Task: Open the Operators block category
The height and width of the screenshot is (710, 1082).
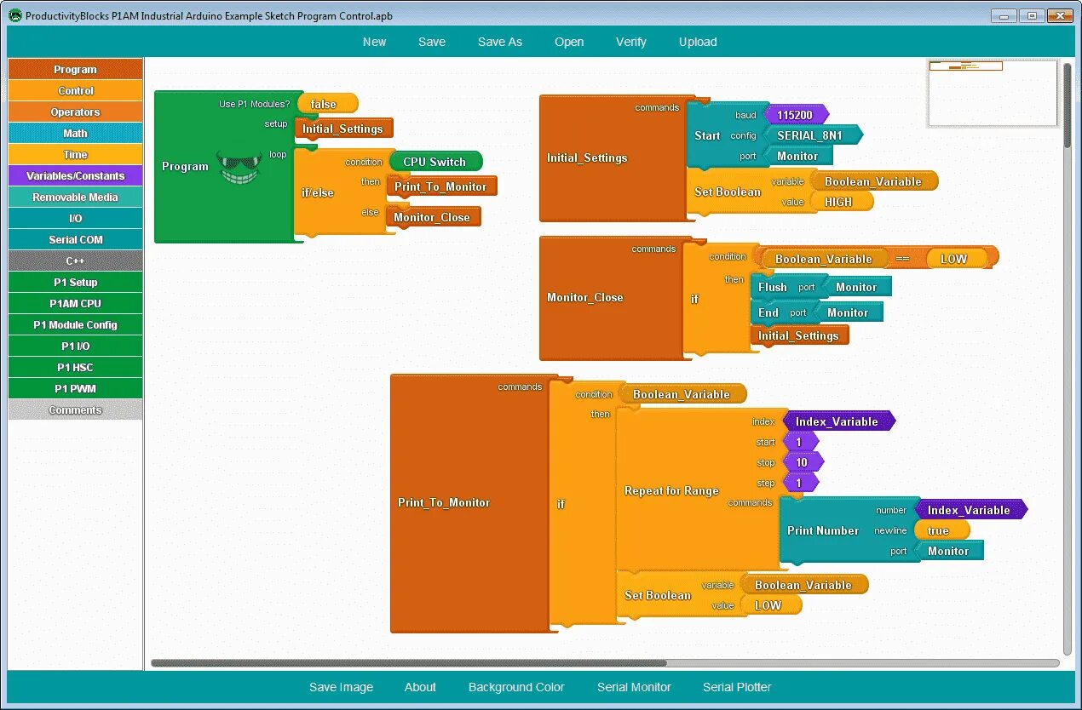Action: coord(75,112)
